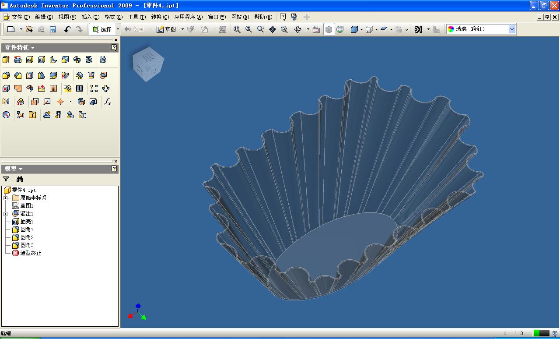
Task: Open the 工具(T) menu
Action: 136,17
